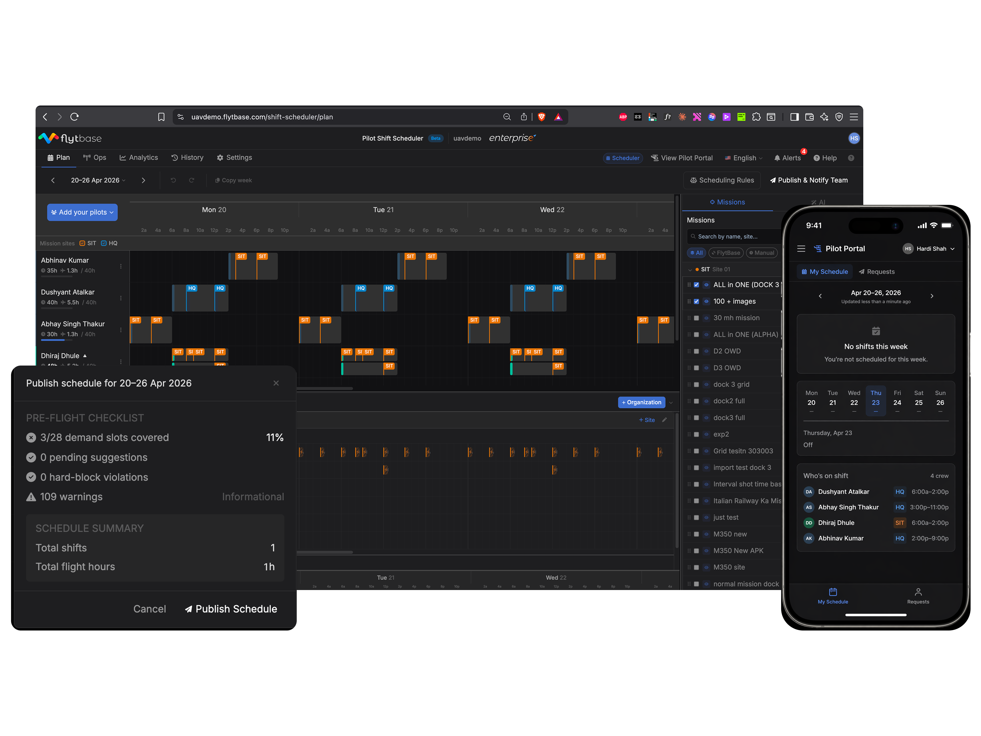Go to next week in scheduler

(x=143, y=180)
